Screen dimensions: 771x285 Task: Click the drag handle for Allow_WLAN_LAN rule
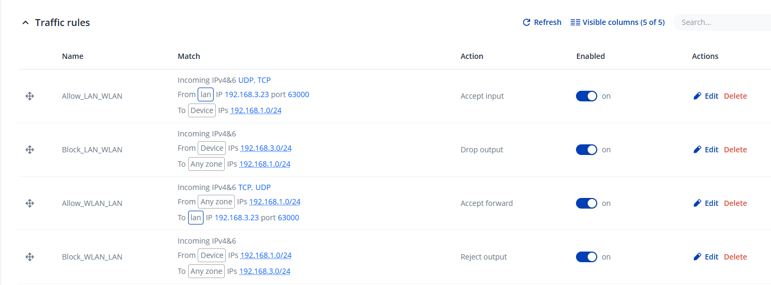[30, 203]
